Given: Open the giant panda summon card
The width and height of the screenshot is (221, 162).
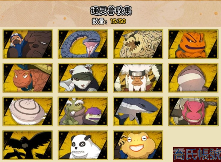Looking at the screenshot, I should coord(83,145).
